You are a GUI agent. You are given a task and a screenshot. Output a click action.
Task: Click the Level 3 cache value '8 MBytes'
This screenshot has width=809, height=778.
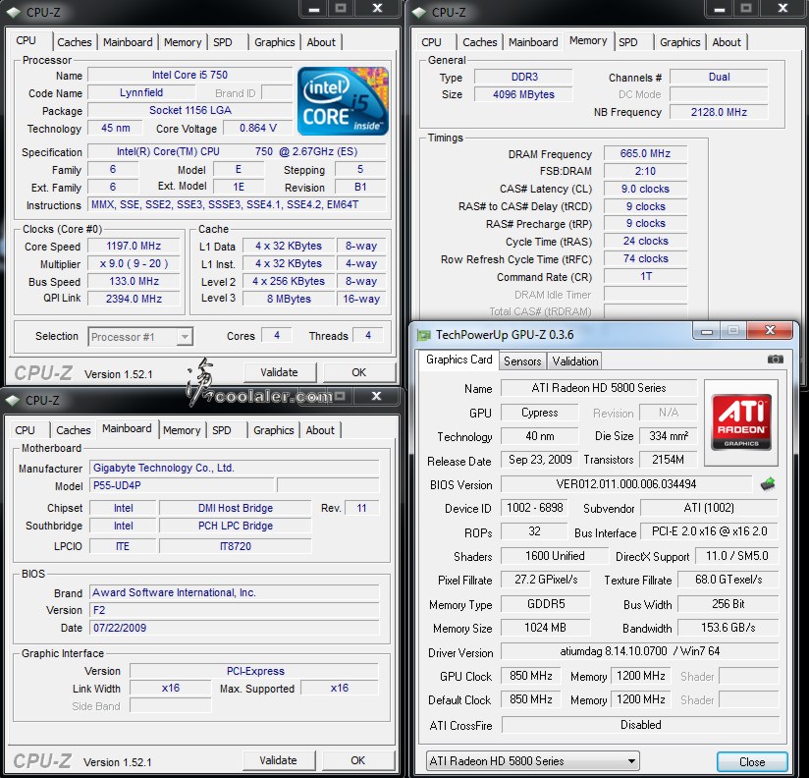point(289,299)
